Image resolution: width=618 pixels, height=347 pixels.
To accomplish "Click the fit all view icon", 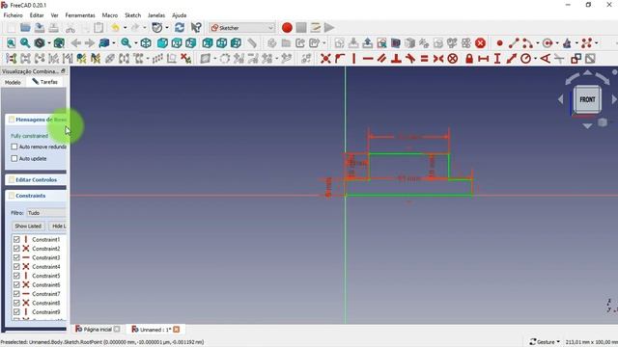I will click(x=11, y=42).
